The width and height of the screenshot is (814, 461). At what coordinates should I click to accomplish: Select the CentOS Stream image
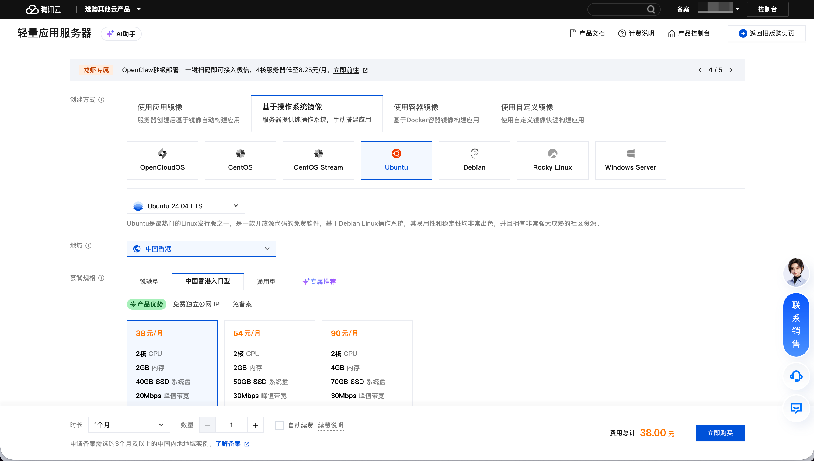tap(318, 160)
